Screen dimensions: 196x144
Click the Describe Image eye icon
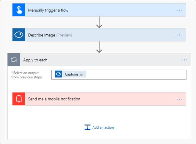point(18,35)
